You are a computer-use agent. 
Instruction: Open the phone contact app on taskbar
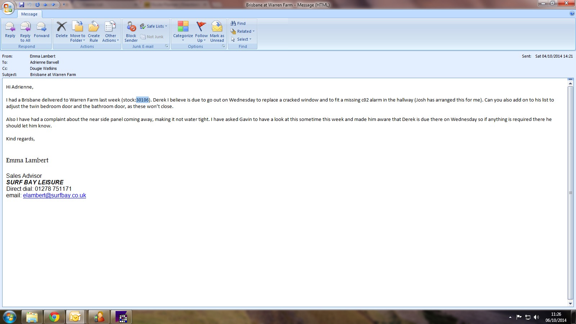point(99,317)
